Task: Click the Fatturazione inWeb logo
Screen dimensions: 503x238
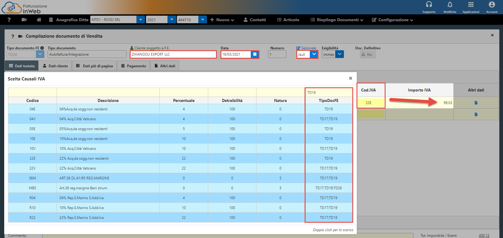Action: click(25, 7)
